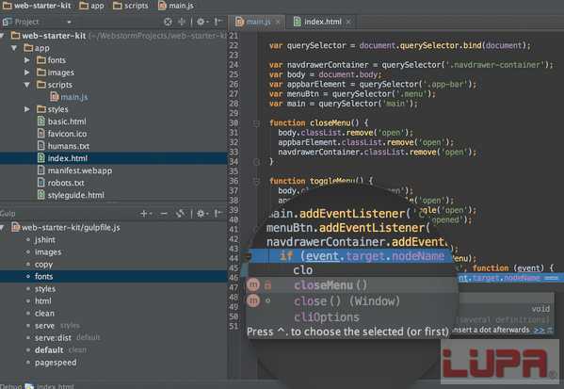Click the minus icon in Gulp panel

[164, 214]
